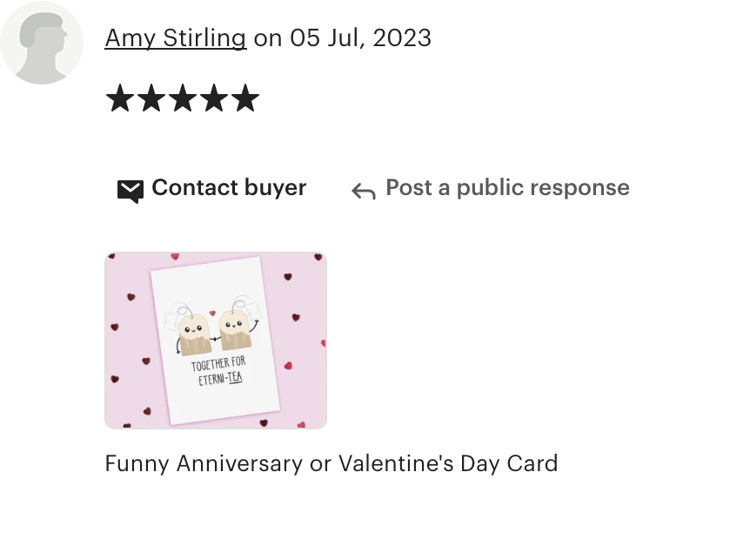Click the word 'Valentine's' in product title

pos(396,463)
